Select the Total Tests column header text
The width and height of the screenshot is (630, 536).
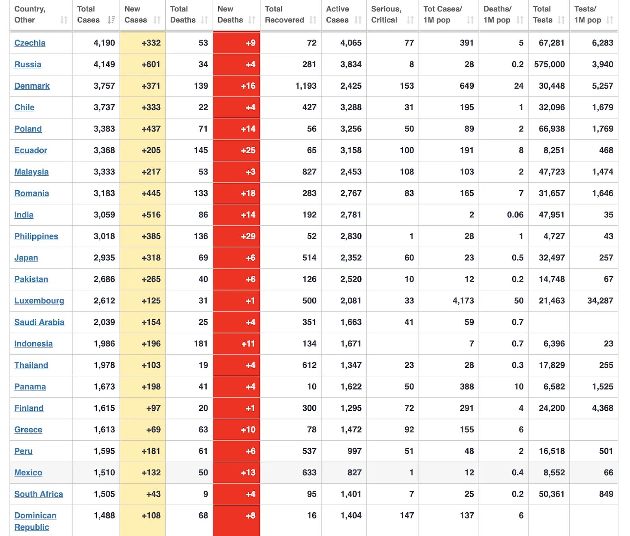[x=543, y=15]
